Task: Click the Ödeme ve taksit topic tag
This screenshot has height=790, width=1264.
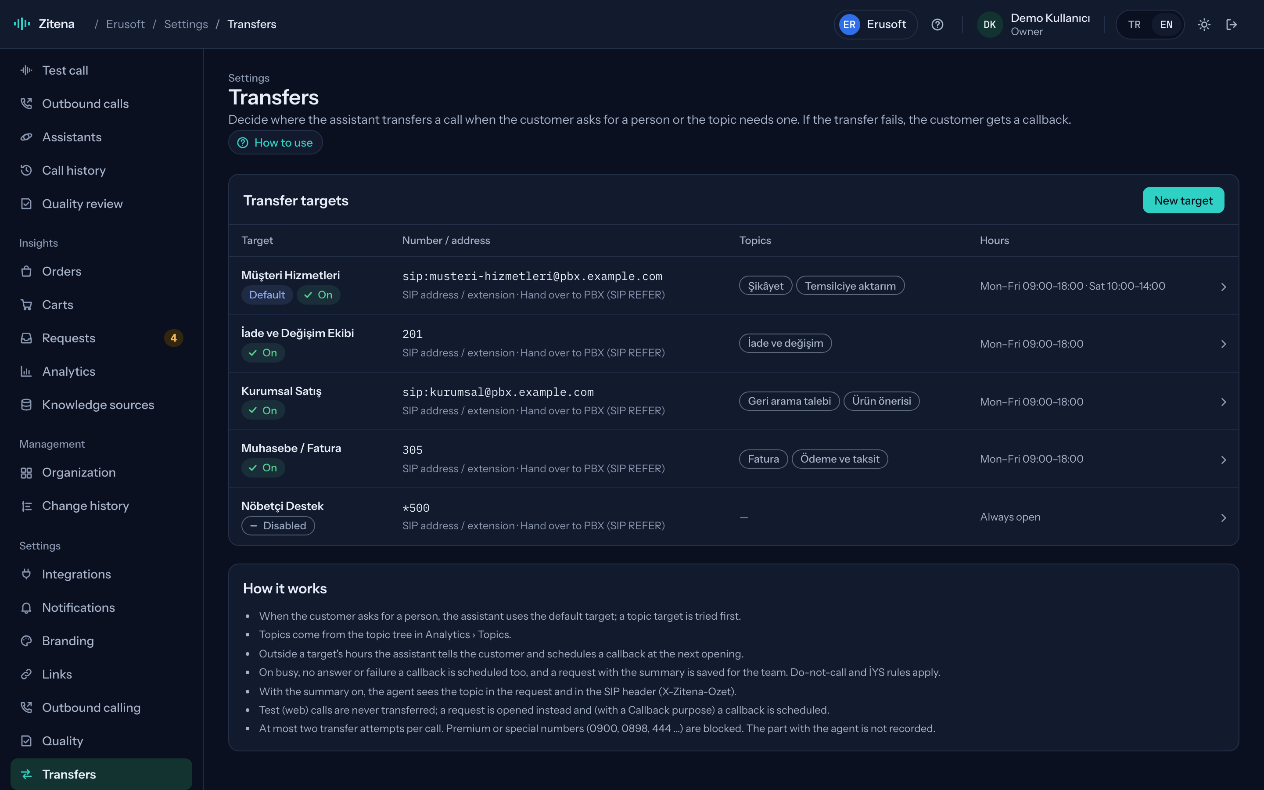Action: point(839,459)
